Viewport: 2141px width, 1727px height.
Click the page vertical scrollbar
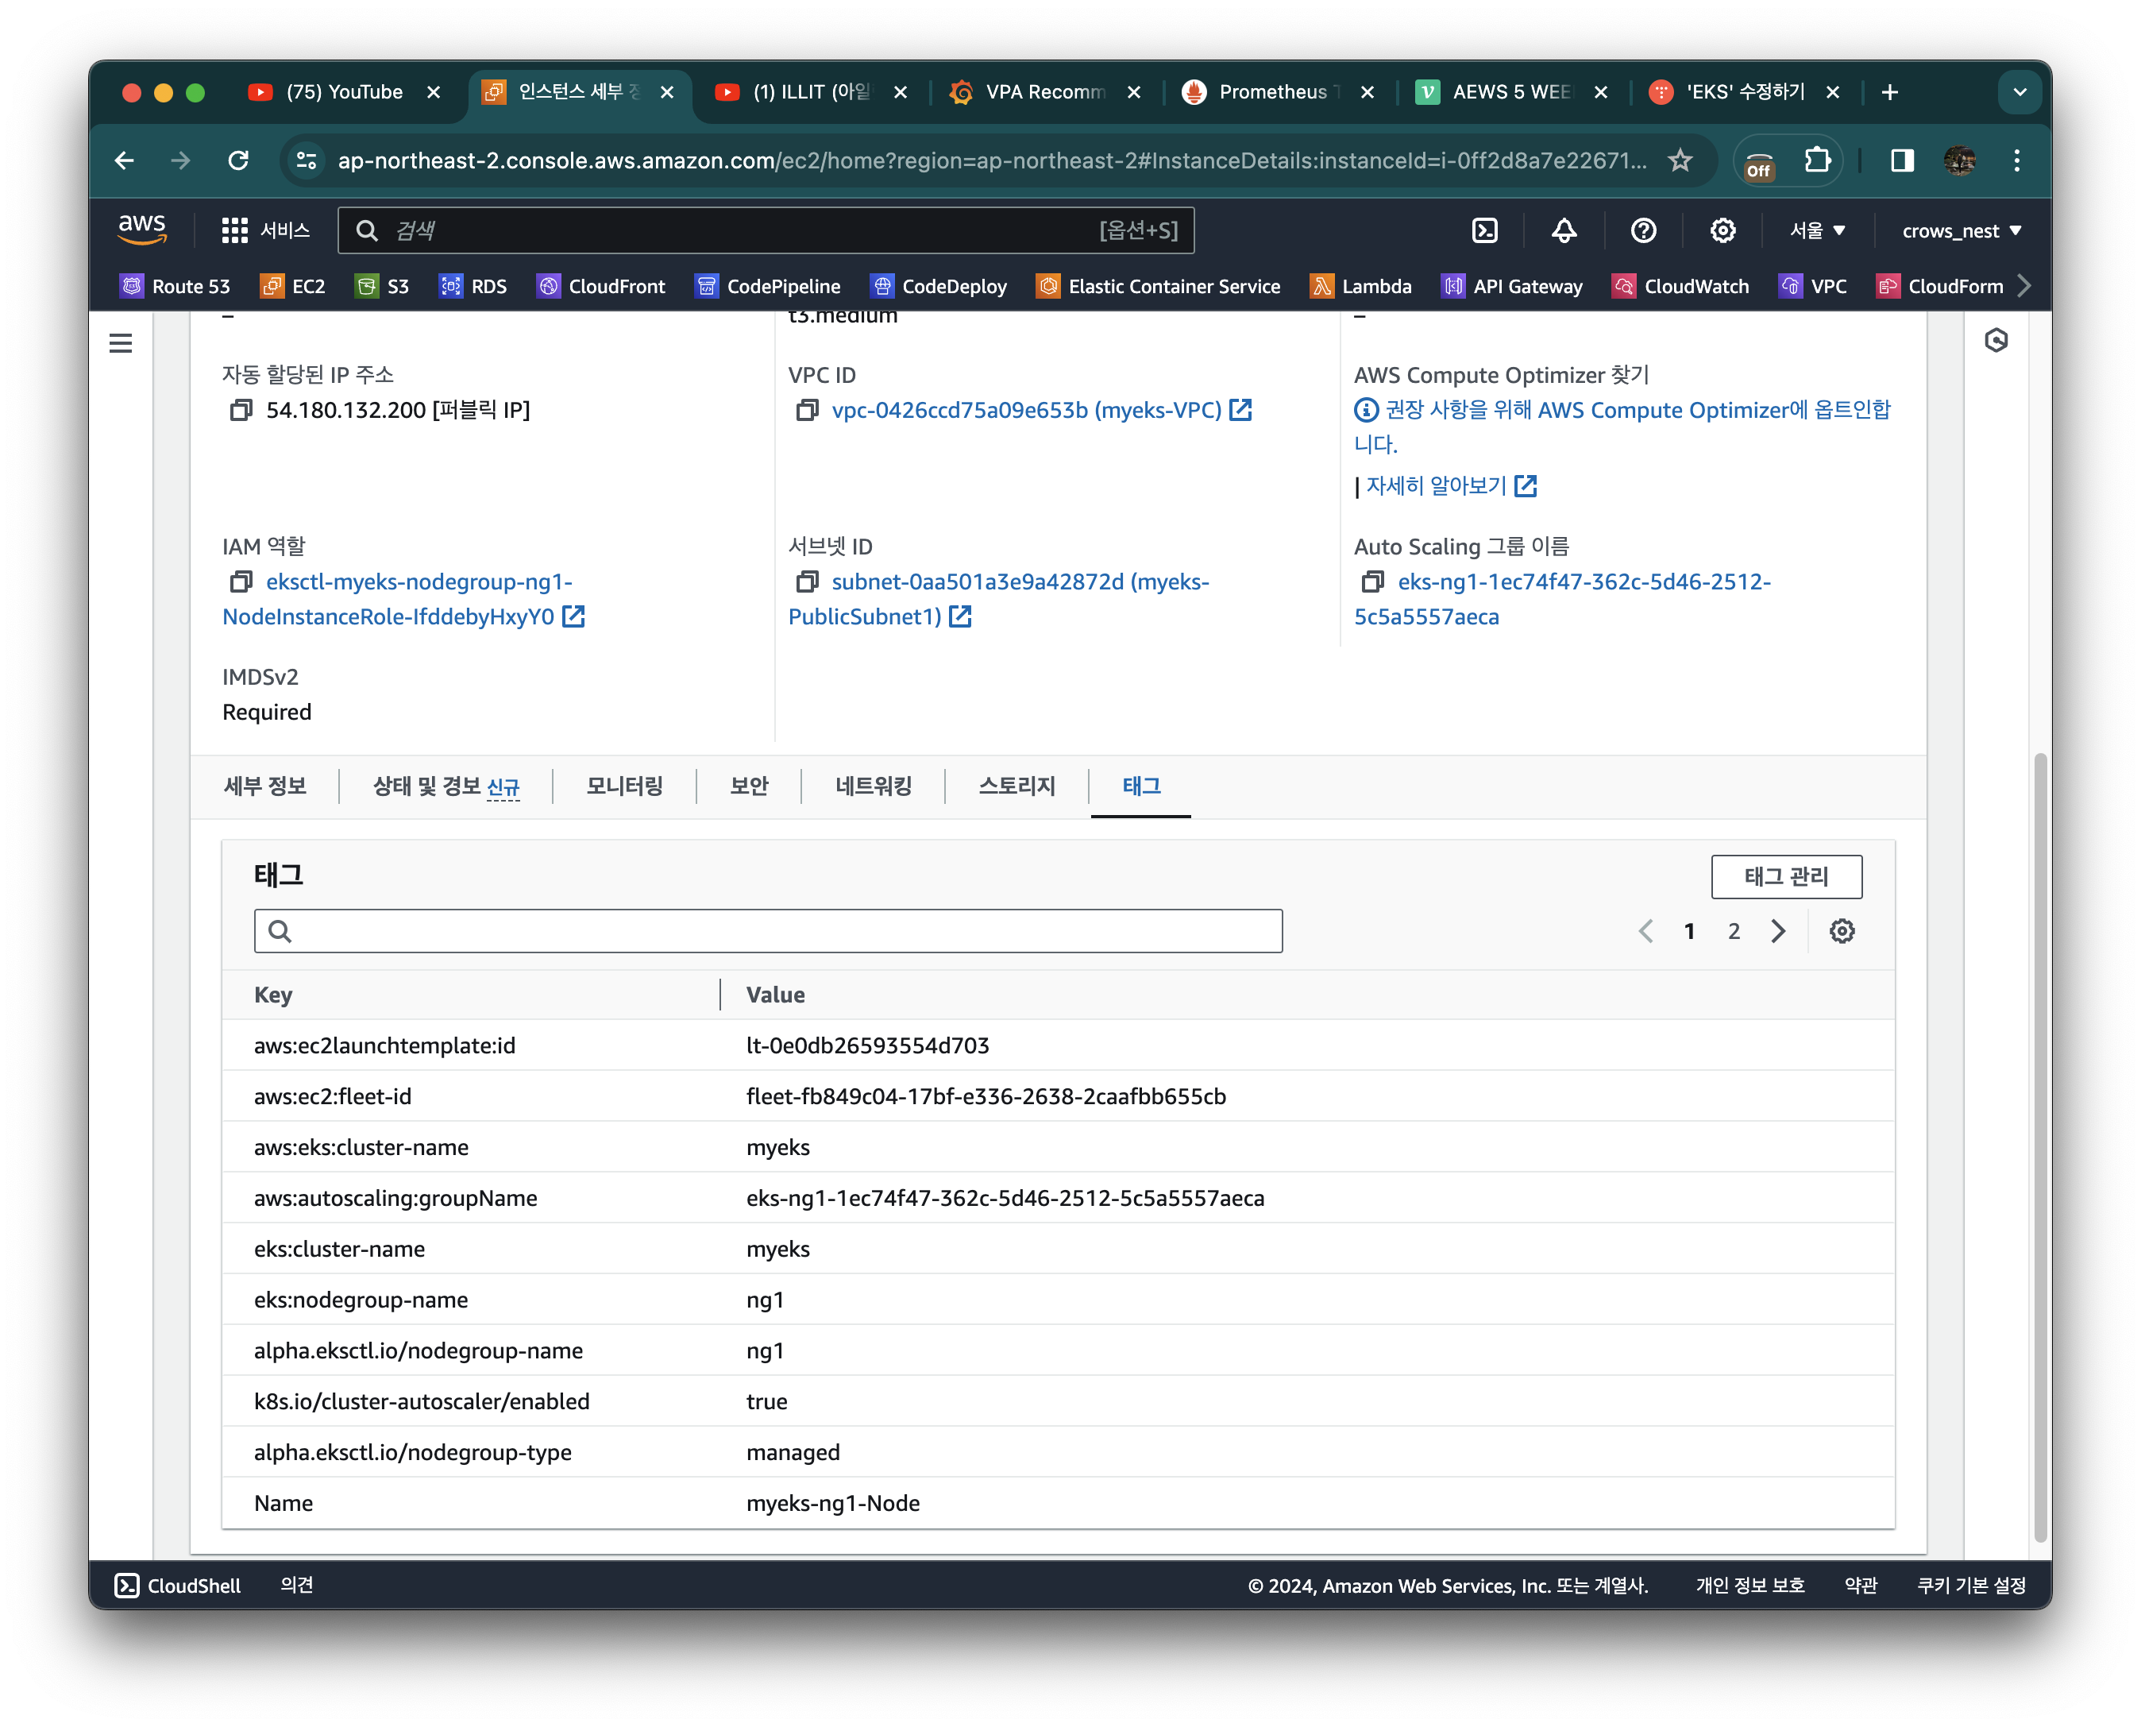click(x=2039, y=1144)
